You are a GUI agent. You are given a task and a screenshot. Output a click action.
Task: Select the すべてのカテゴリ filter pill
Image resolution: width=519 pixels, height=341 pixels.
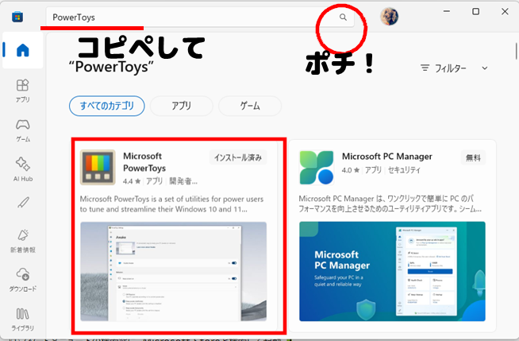tap(106, 105)
